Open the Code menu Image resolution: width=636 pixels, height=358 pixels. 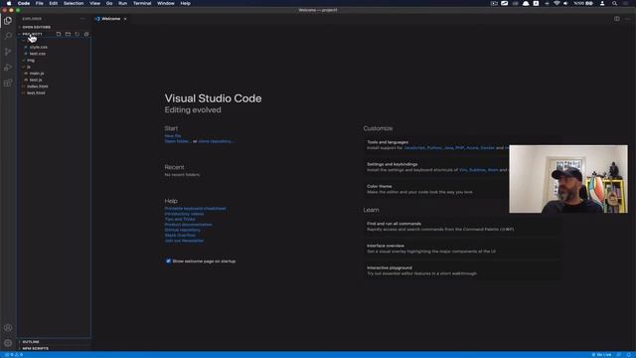click(x=24, y=3)
